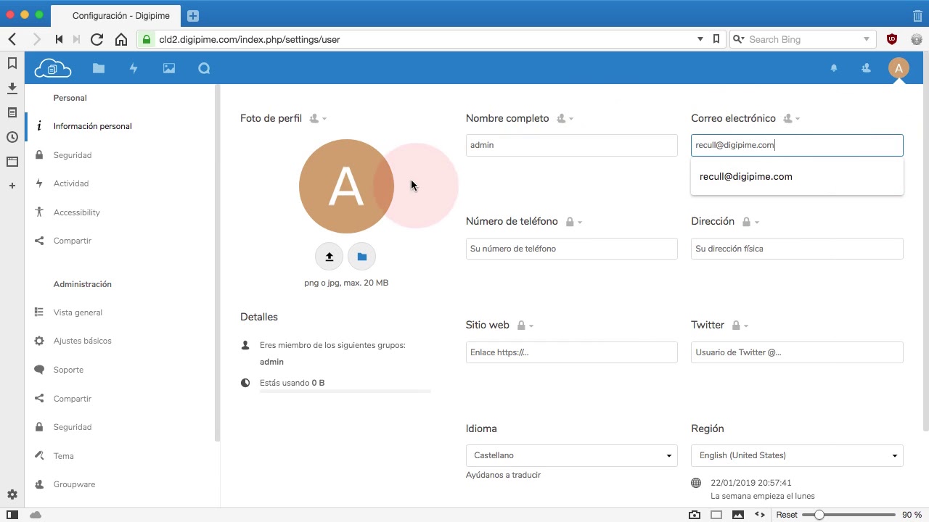Open browser settings gear icon
This screenshot has width=929, height=522.
tap(12, 494)
